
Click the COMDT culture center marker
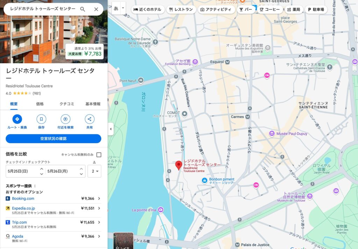tap(185, 114)
